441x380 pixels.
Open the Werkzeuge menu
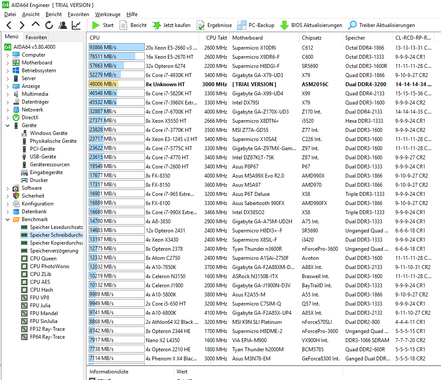[x=108, y=14]
